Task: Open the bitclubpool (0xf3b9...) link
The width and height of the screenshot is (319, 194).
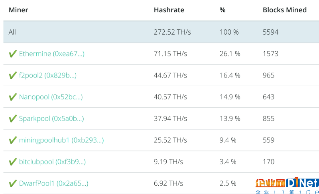Action: point(52,162)
